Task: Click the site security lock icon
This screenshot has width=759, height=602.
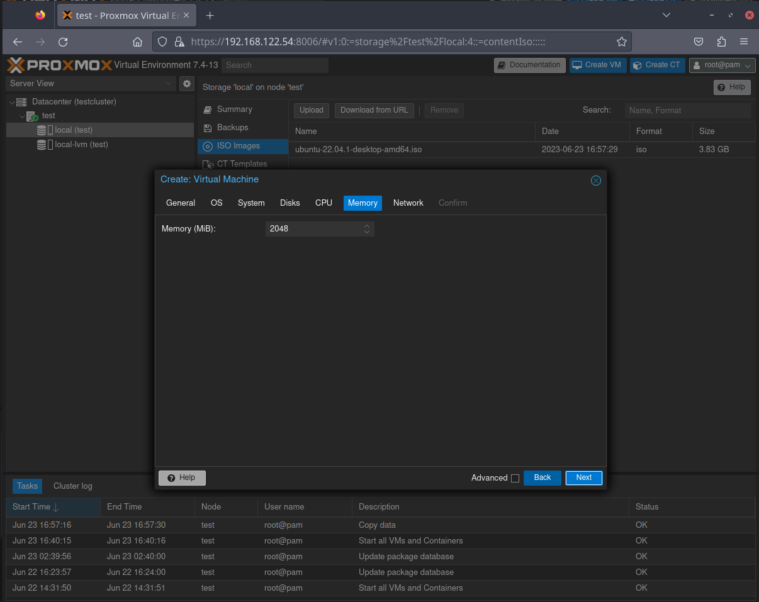Action: [x=179, y=42]
